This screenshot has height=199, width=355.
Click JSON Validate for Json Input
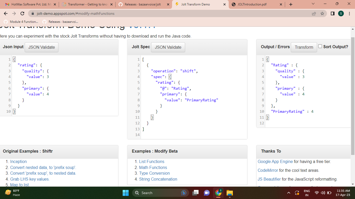[42, 47]
